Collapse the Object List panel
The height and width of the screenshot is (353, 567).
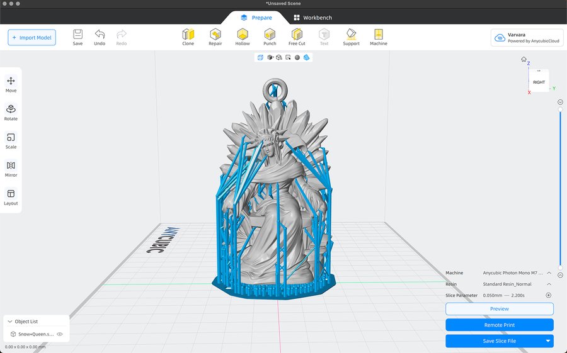pos(10,322)
